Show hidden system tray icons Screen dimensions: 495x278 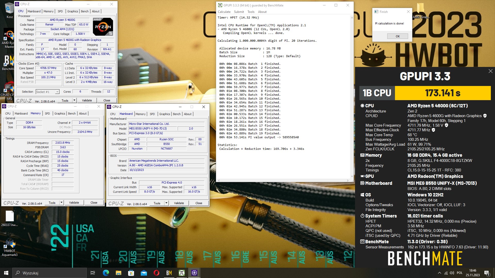tap(439, 273)
